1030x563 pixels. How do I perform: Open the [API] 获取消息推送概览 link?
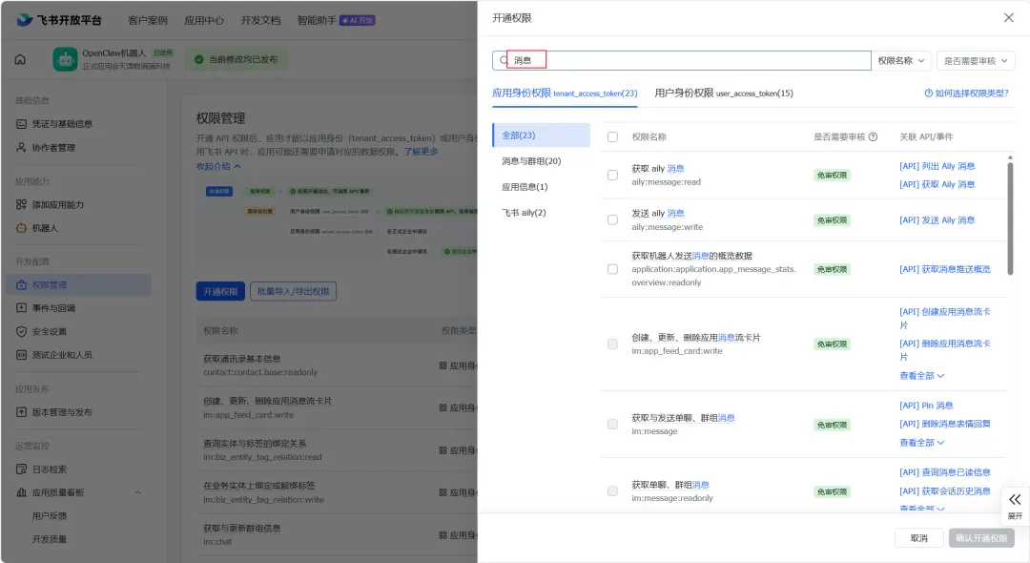coord(944,269)
